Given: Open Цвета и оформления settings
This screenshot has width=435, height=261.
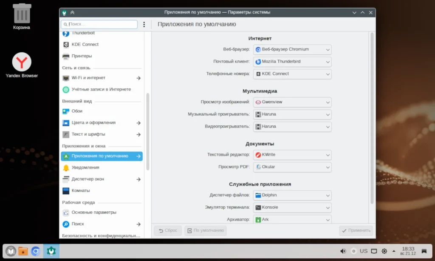Looking at the screenshot, I should click(102, 123).
